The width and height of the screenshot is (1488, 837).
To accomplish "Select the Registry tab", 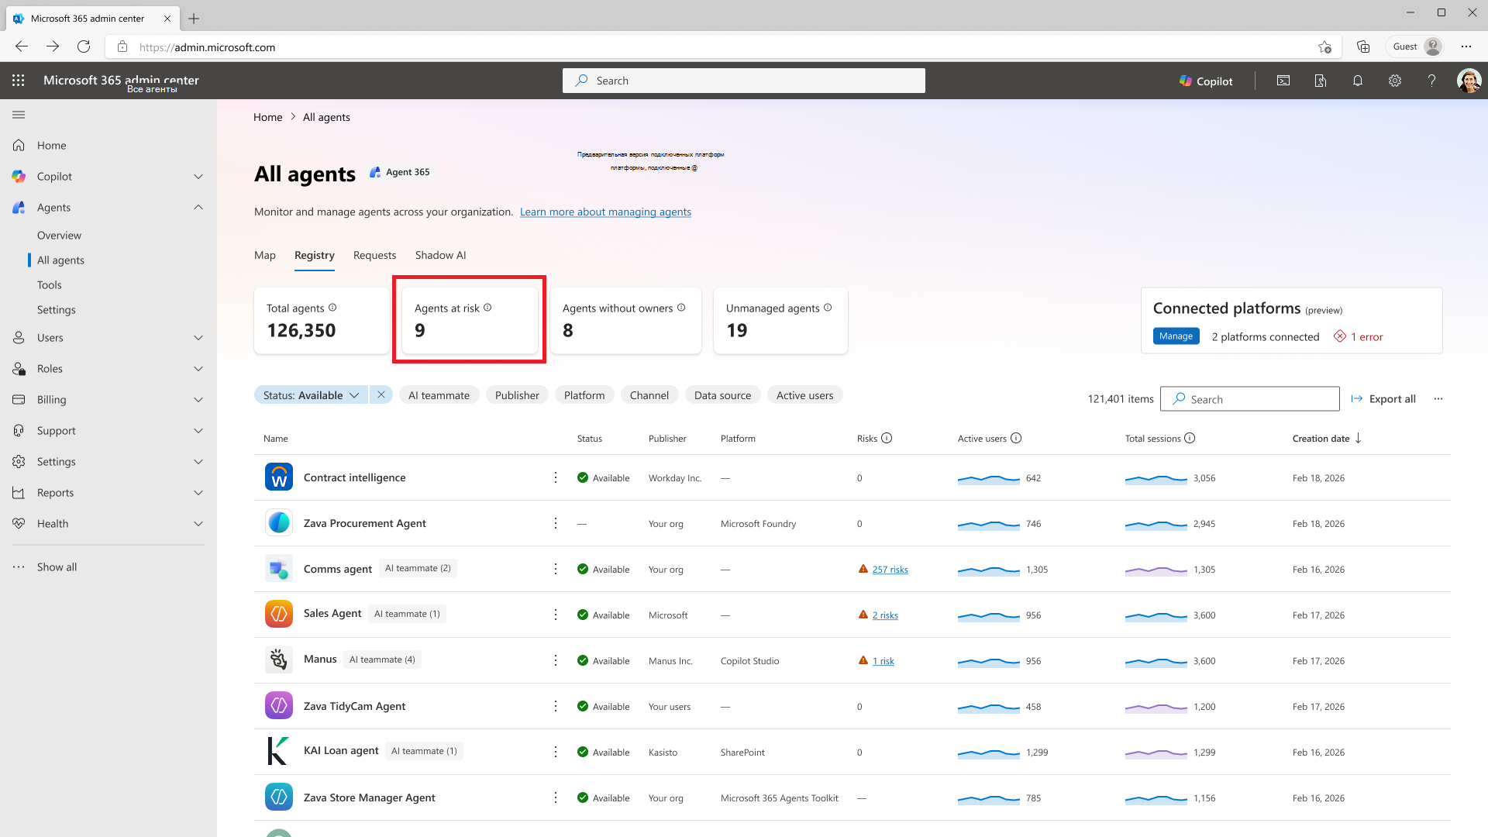I will tap(315, 255).
